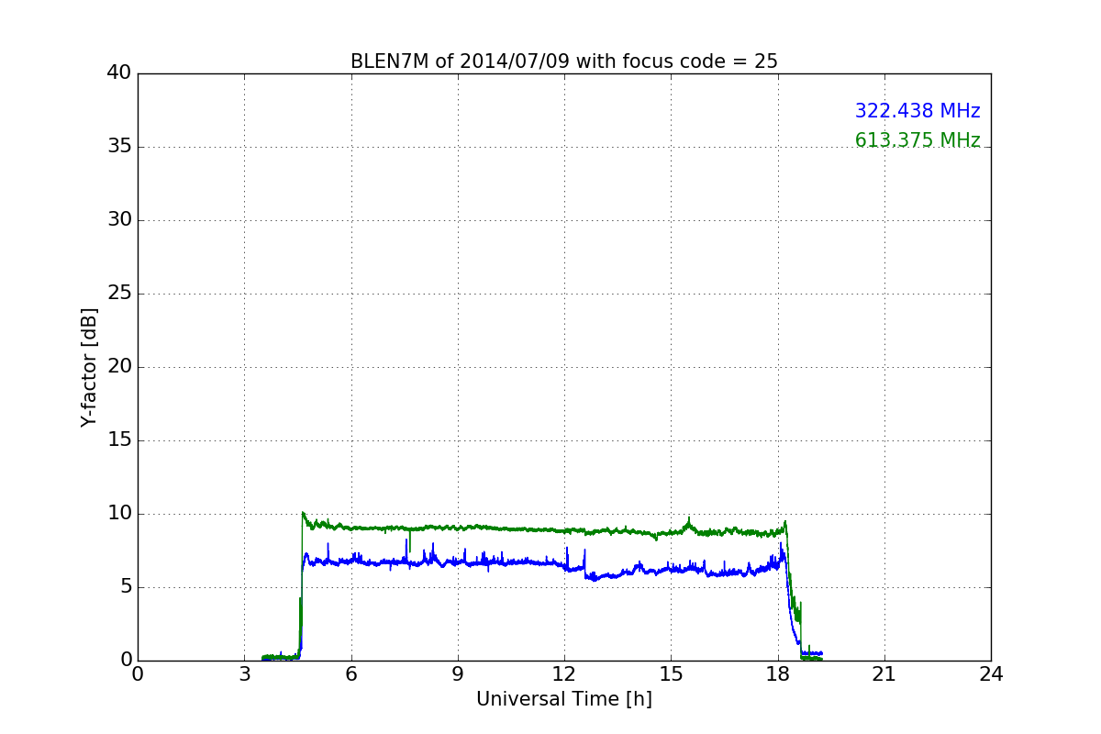Click the blue curve's dip after hour 12.5
The width and height of the screenshot is (1101, 734).
coord(595,578)
